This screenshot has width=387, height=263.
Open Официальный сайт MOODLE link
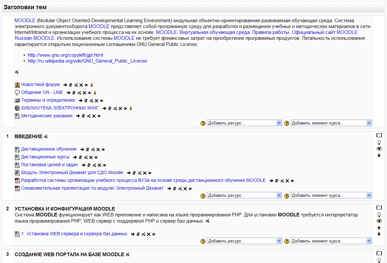tap(325, 32)
